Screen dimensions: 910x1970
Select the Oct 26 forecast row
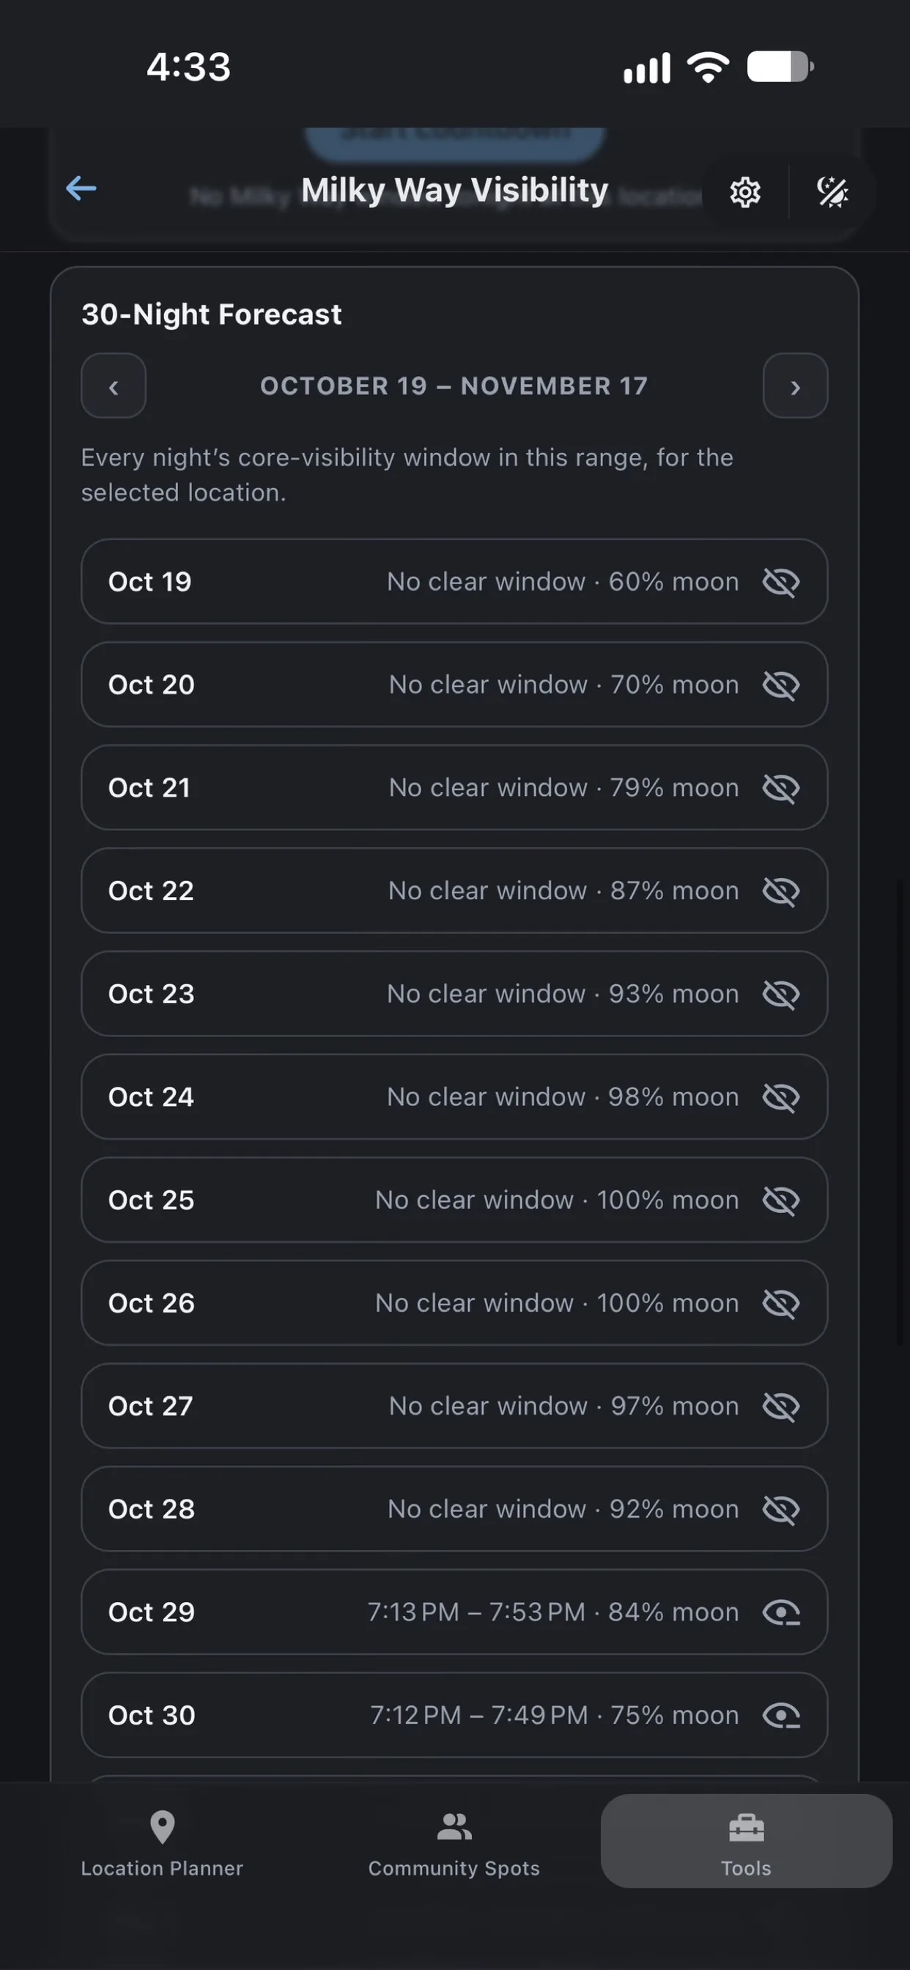[x=454, y=1303]
